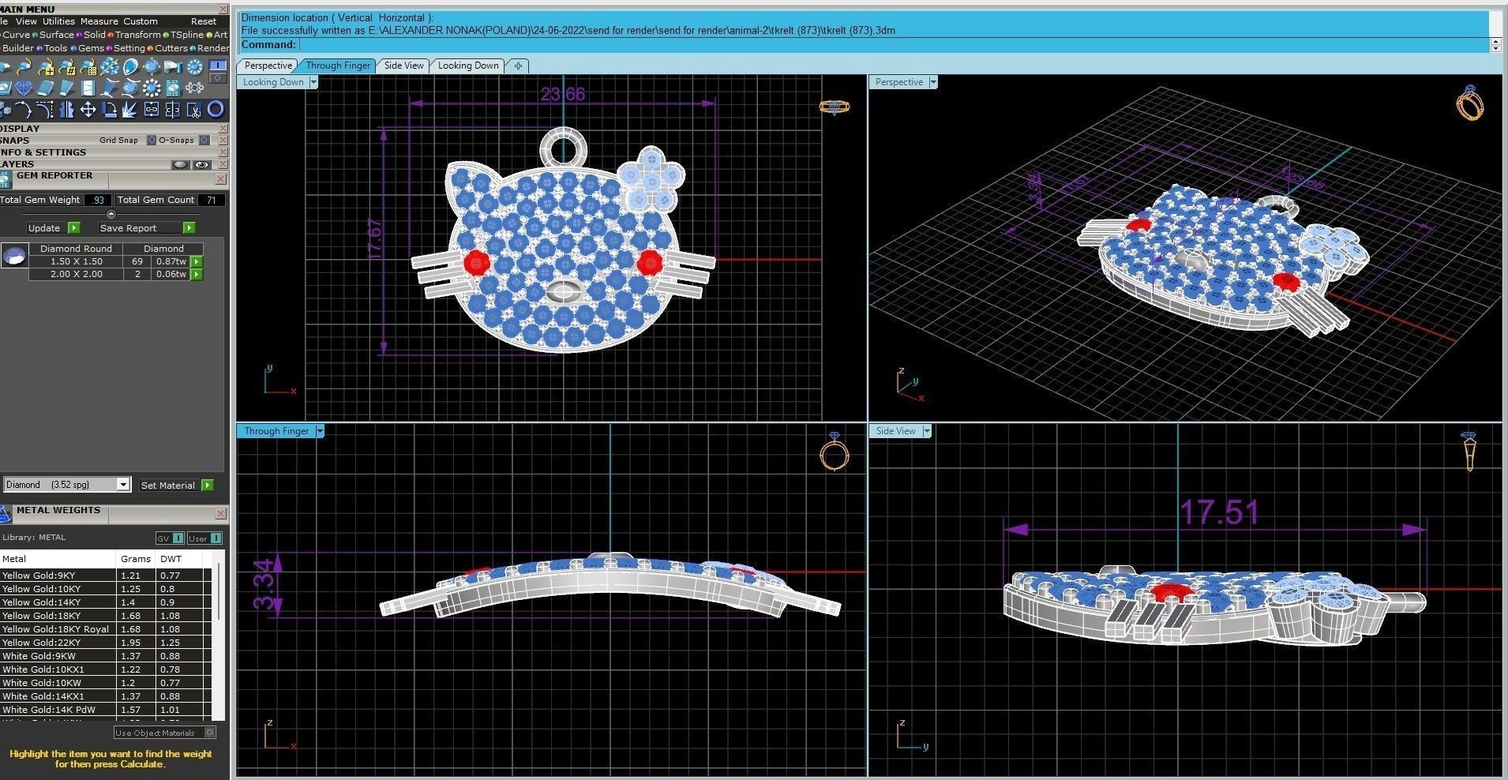The height and width of the screenshot is (780, 1508).
Task: Toggle the 'O' switch in the toolbar
Action: [218, 78]
